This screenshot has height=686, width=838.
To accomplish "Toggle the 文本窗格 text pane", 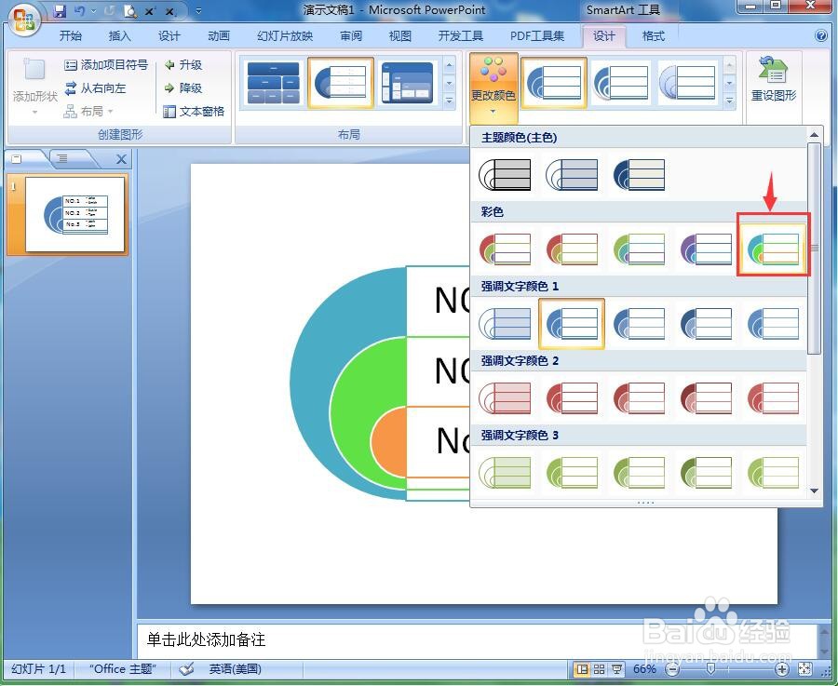I will (x=194, y=111).
